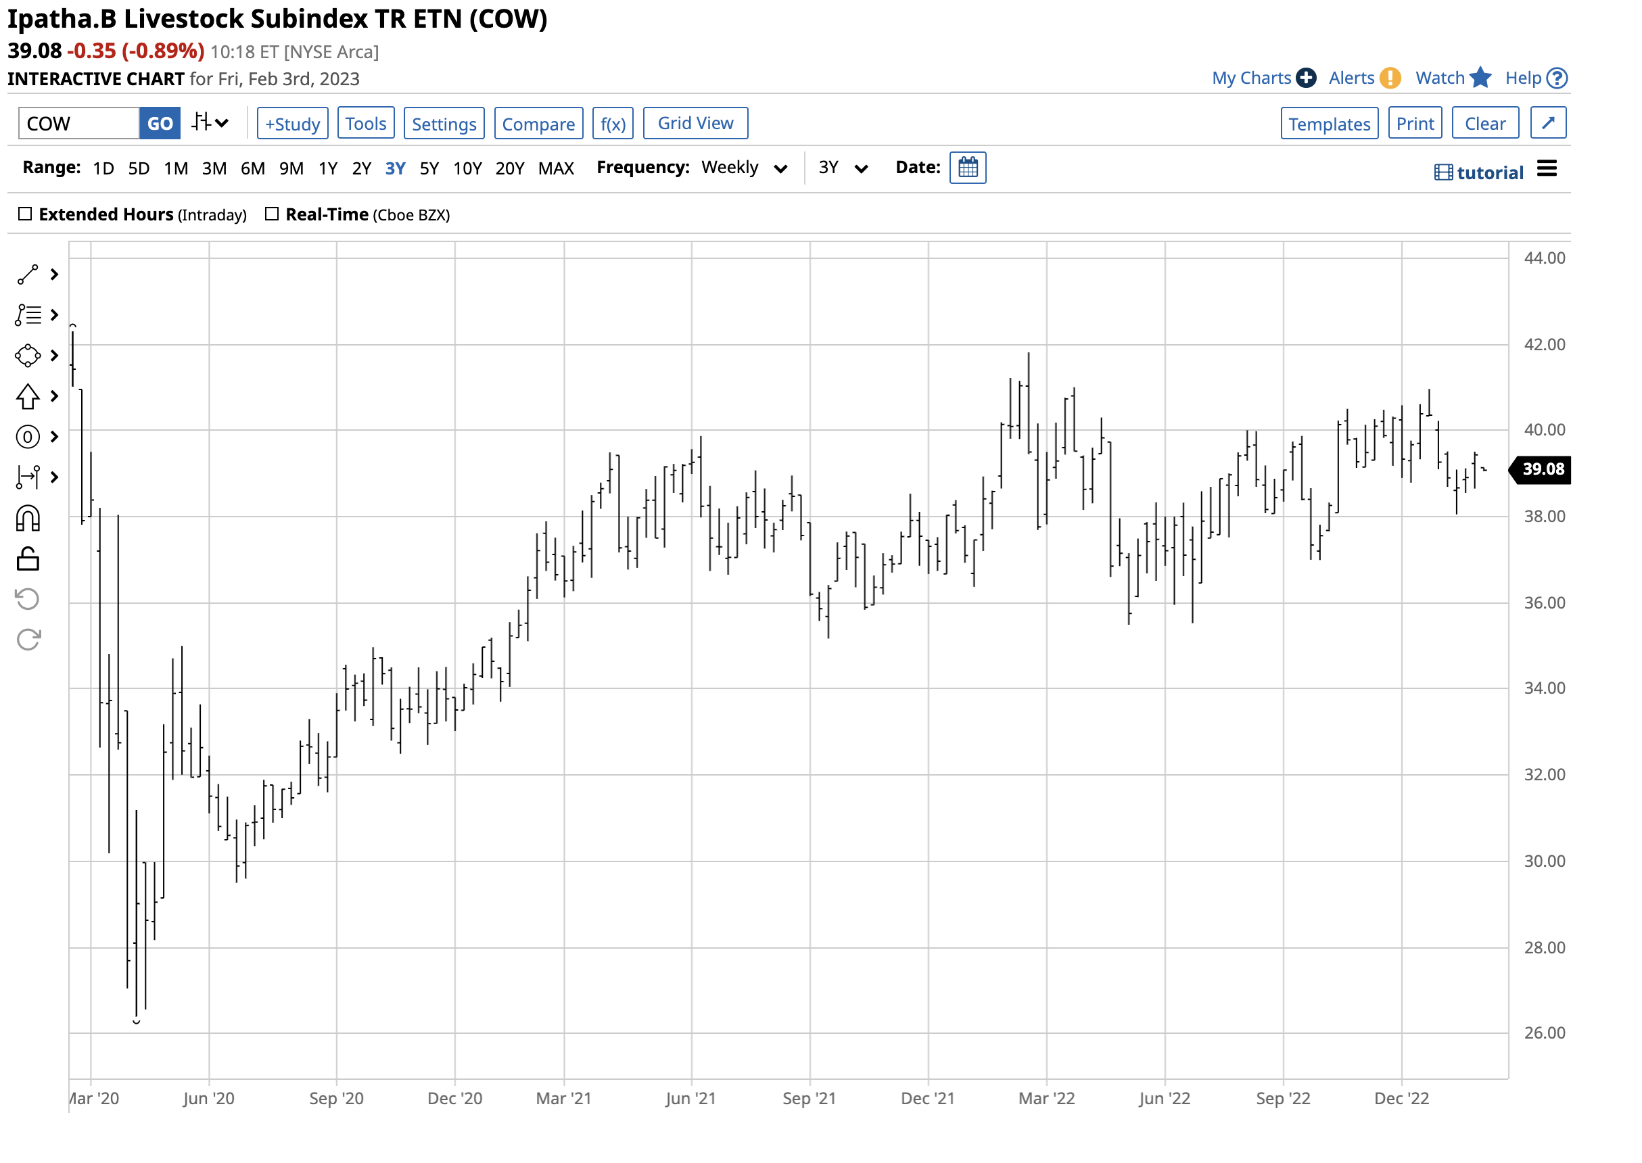The height and width of the screenshot is (1163, 1642).
Task: Select the 1Y range option
Action: tap(328, 168)
